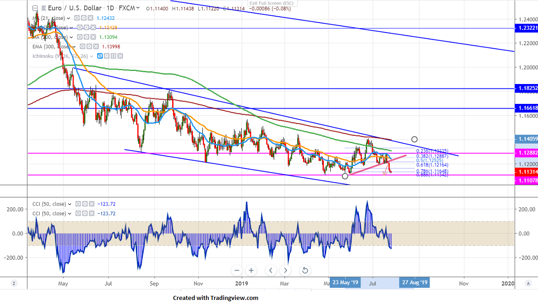538x304 pixels.
Task: Click the 0.786(1.11648) Fibonacci level label
Action: click(x=432, y=171)
